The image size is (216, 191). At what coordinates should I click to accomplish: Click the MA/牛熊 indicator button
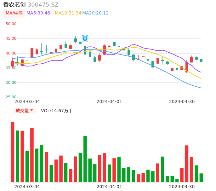tap(14, 13)
